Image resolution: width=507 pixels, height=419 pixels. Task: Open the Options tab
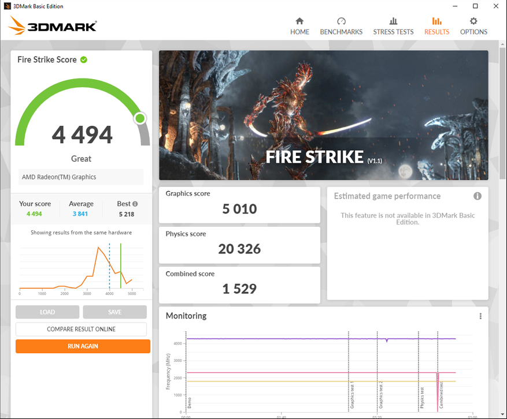tap(473, 26)
